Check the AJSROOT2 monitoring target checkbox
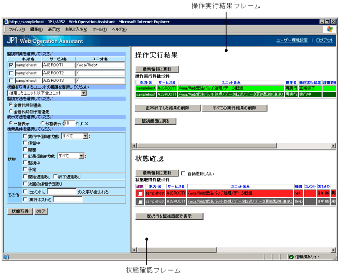The width and height of the screenshot is (339, 276). pos(11,73)
